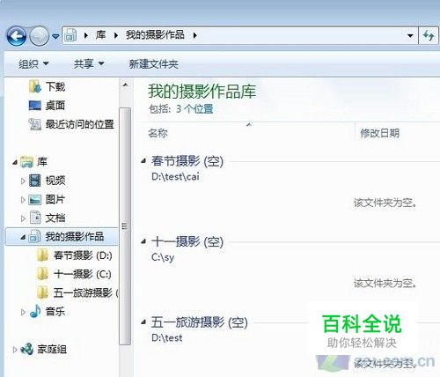Open 下载 folder in navigation pane
This screenshot has height=377, width=440.
pyautogui.click(x=55, y=87)
